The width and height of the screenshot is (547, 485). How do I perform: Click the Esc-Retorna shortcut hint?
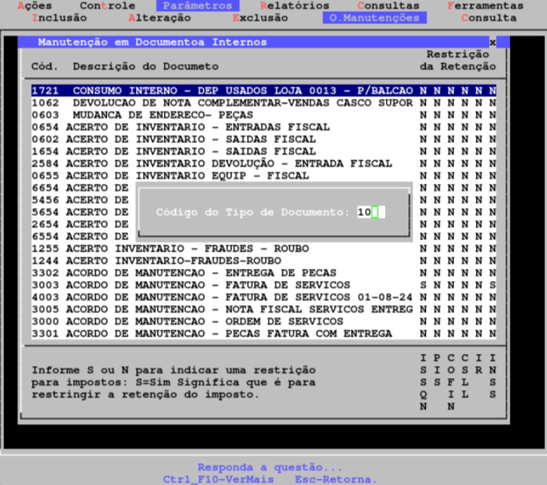point(337,479)
